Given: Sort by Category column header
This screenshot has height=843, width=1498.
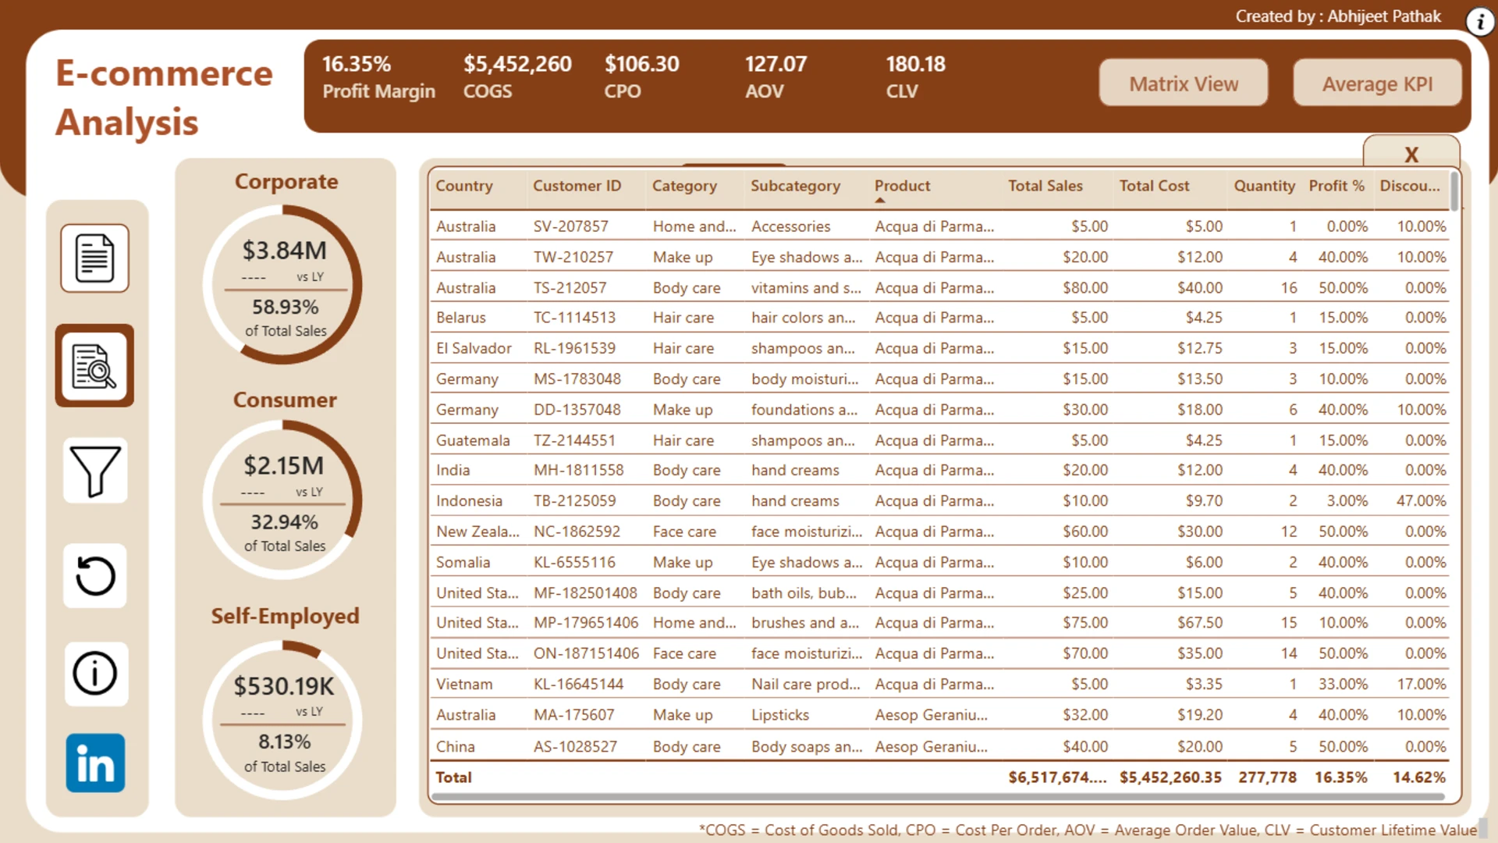Looking at the screenshot, I should tap(684, 186).
